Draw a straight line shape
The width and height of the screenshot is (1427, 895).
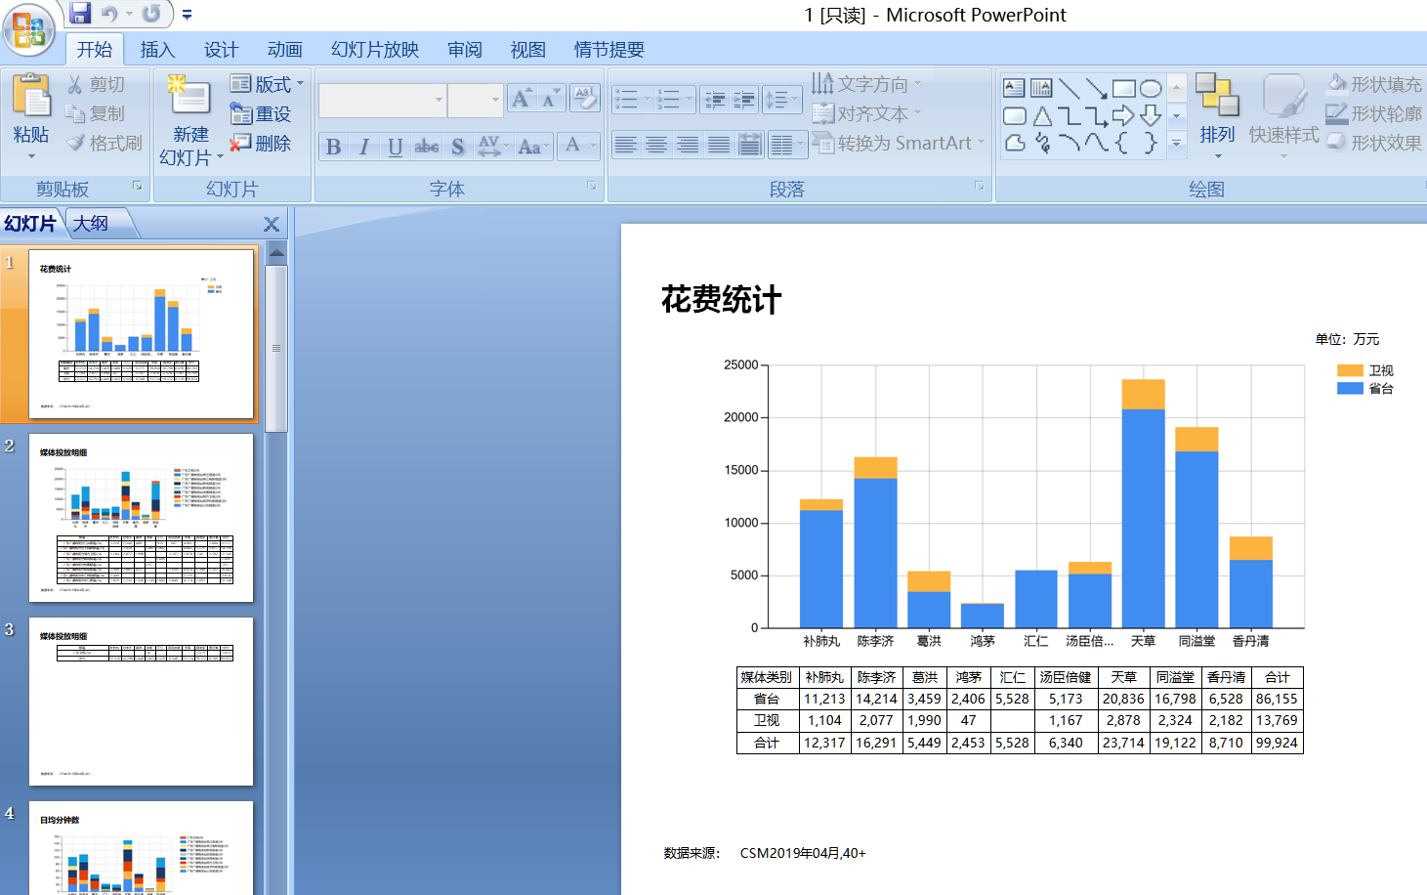click(1070, 88)
